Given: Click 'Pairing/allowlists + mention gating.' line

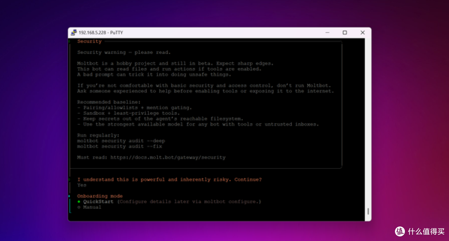Looking at the screenshot, I should (x=135, y=108).
